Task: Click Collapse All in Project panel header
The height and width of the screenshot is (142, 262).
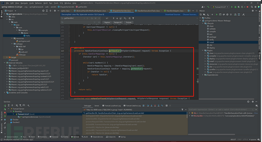Action: pyautogui.click(x=51, y=11)
